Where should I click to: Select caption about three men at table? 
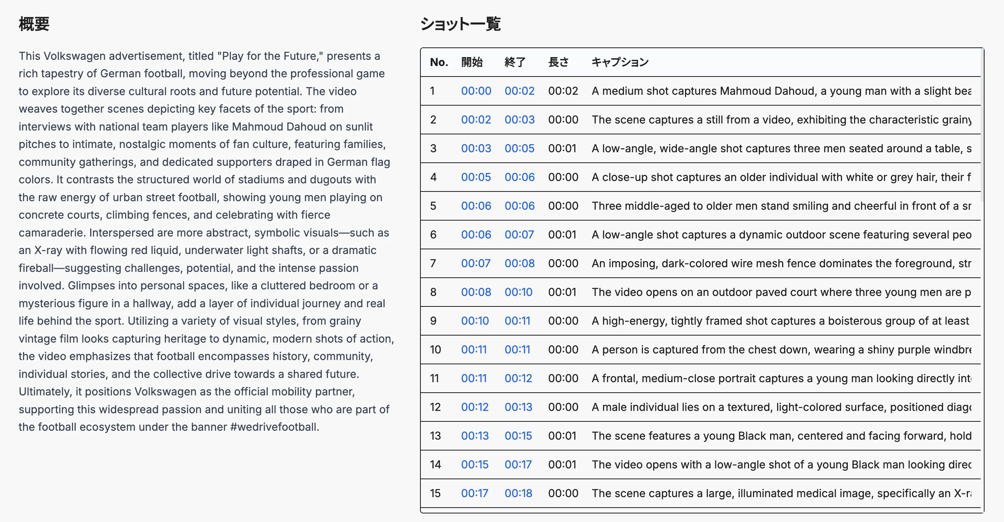[781, 148]
